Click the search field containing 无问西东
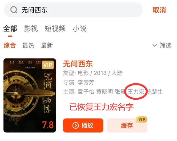 coord(73,10)
